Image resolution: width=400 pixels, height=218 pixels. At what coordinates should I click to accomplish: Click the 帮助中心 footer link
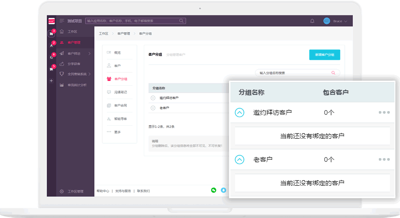tap(103, 191)
